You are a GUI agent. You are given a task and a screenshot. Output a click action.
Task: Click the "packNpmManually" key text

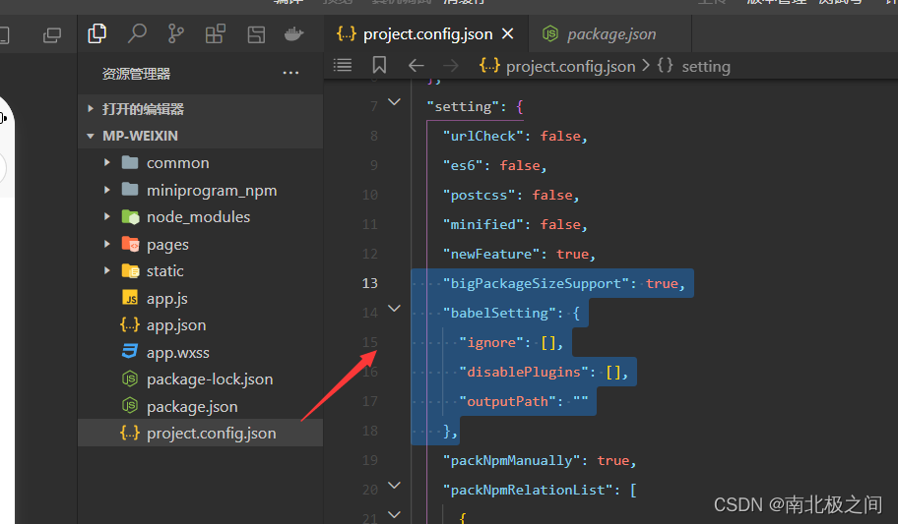512,460
